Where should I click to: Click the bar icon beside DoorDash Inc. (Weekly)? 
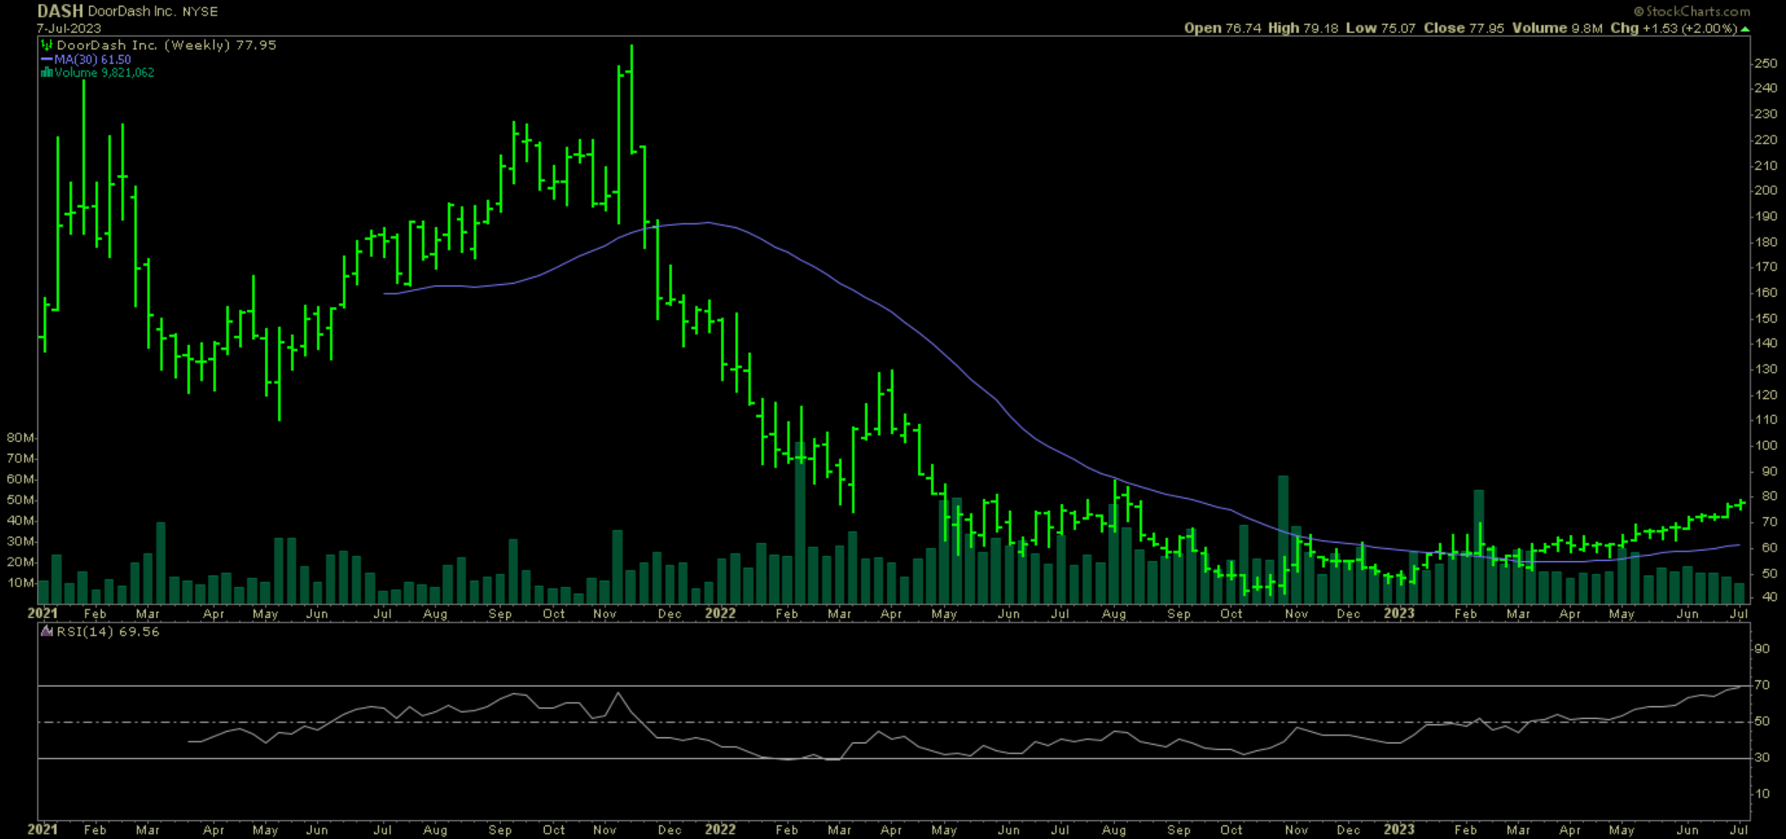[x=47, y=45]
